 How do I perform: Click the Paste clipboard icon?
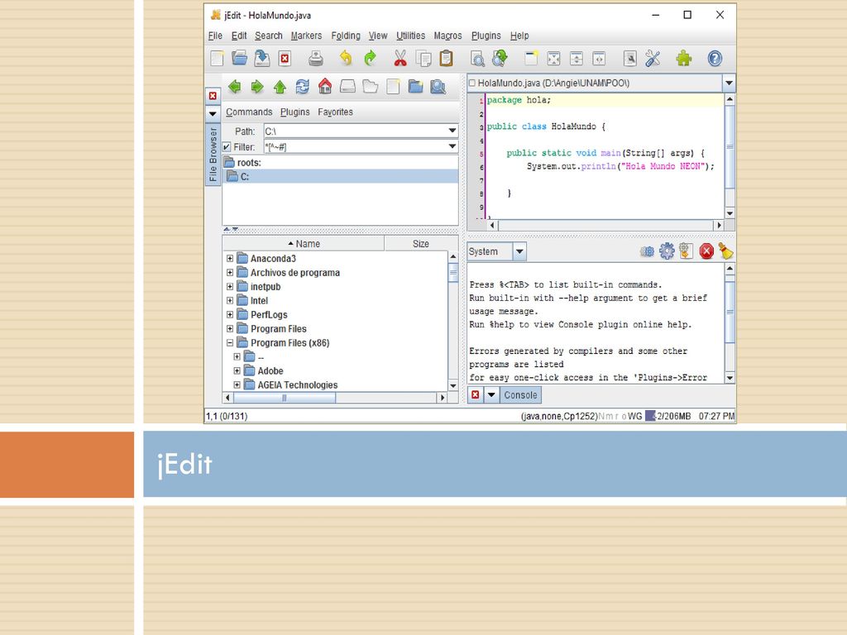tap(446, 59)
